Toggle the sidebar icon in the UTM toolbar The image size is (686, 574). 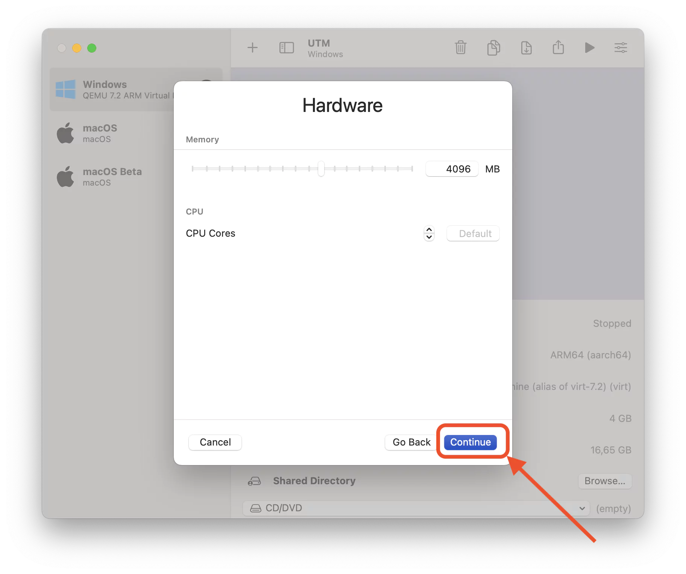pyautogui.click(x=286, y=48)
